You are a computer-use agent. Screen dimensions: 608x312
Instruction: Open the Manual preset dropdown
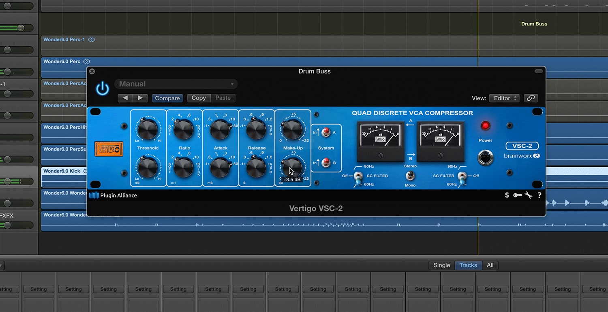[x=176, y=84]
